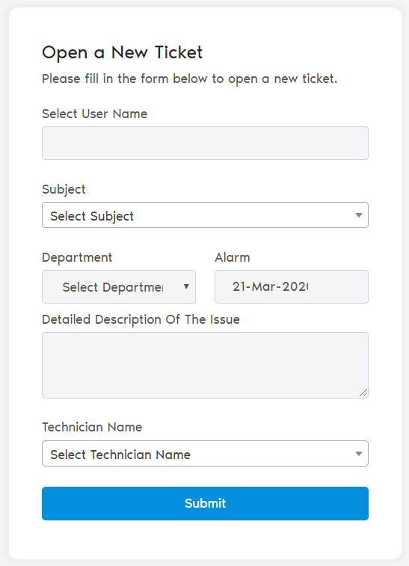Click the 21-Mar date value text
The height and width of the screenshot is (566, 409).
click(271, 286)
